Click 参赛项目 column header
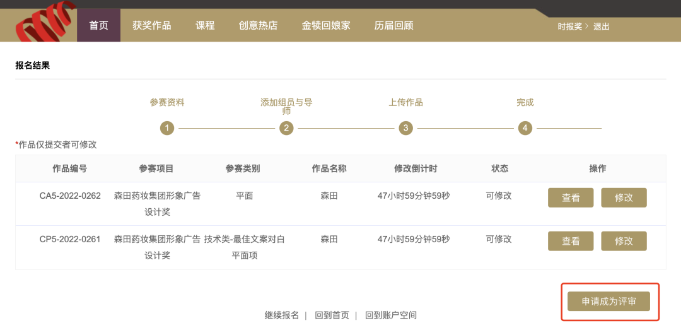 click(156, 168)
